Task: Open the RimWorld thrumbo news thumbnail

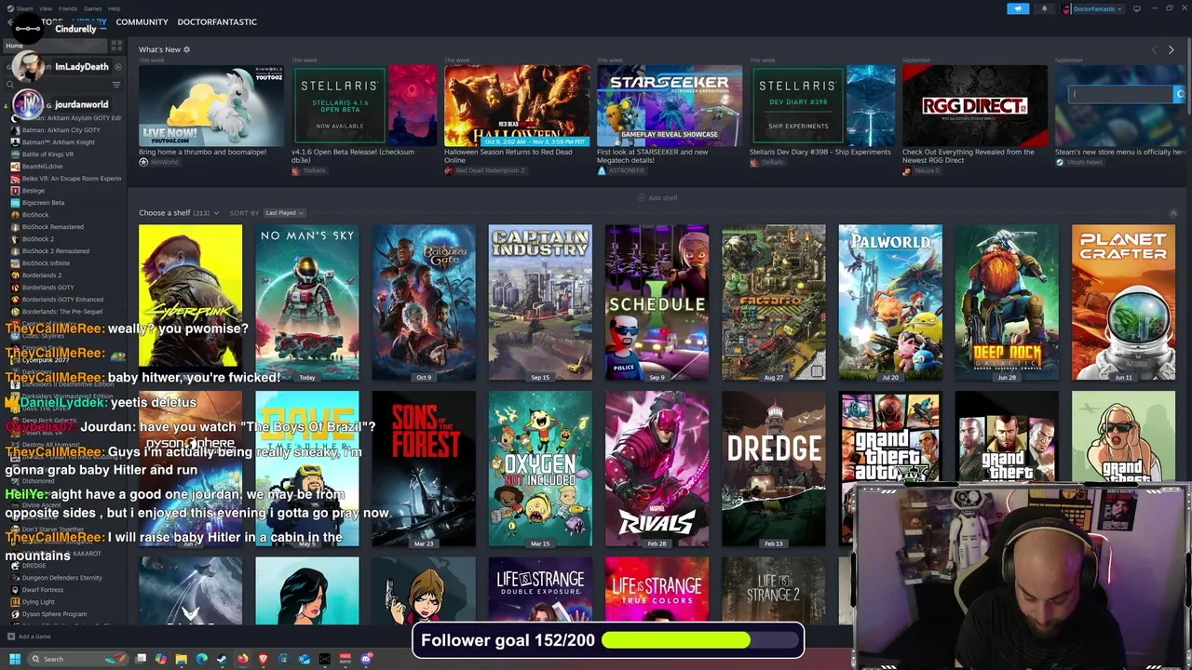Action: click(x=211, y=105)
